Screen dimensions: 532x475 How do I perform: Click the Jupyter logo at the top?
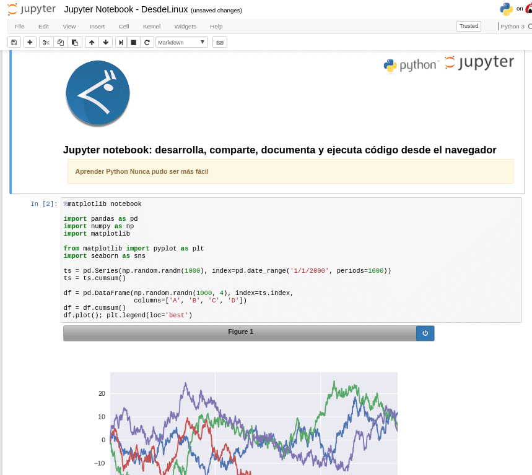coord(32,9)
